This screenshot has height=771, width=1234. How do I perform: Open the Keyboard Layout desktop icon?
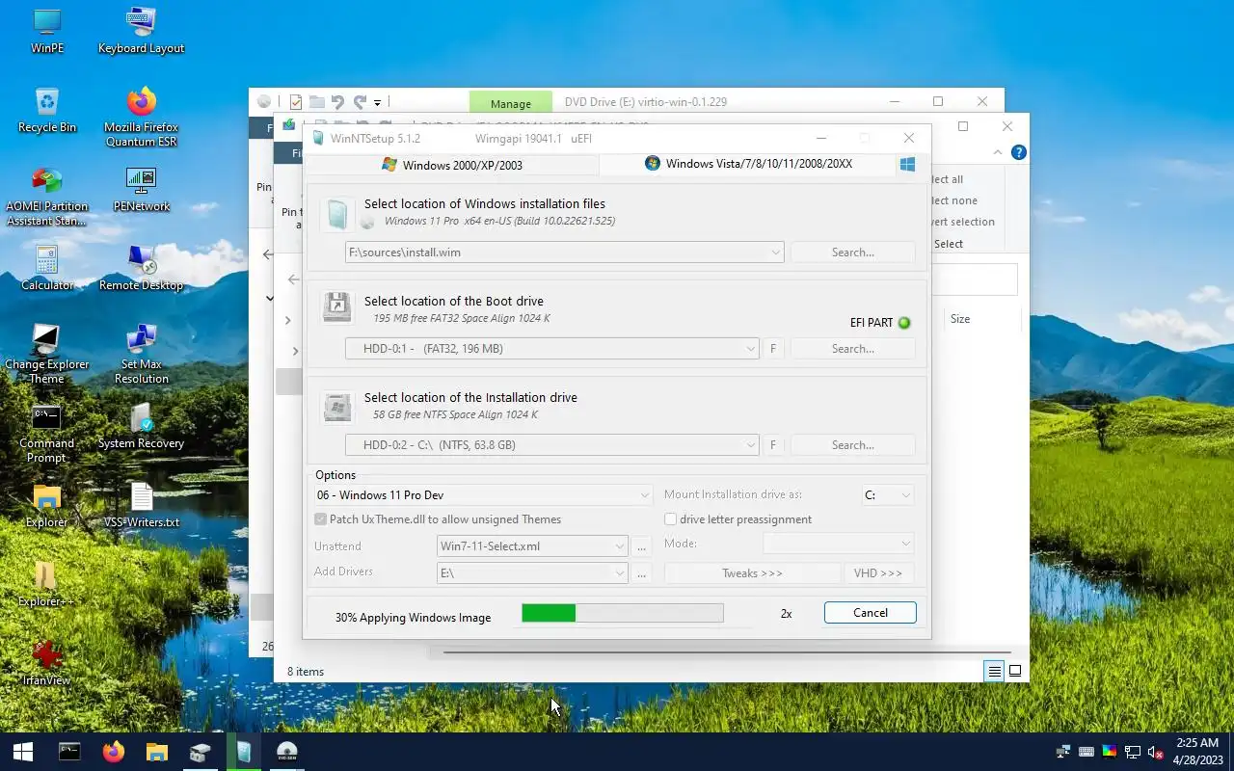click(x=141, y=31)
